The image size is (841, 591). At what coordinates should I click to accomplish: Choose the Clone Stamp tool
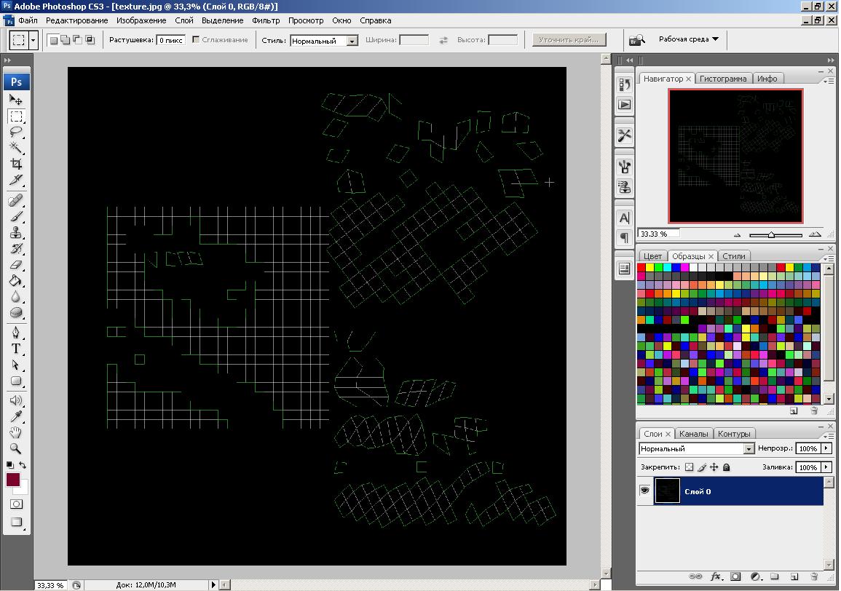[15, 233]
